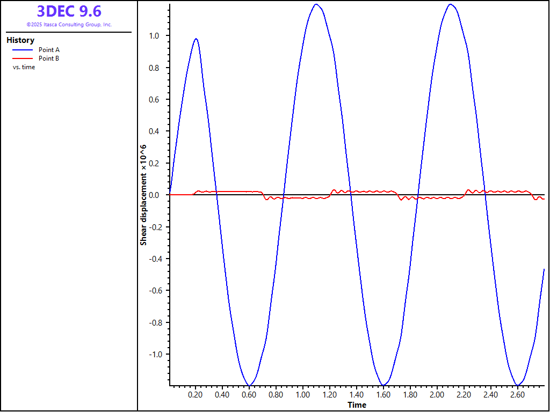
Task: Open the Itasca Consulting Group copyright notice
Action: [69, 25]
